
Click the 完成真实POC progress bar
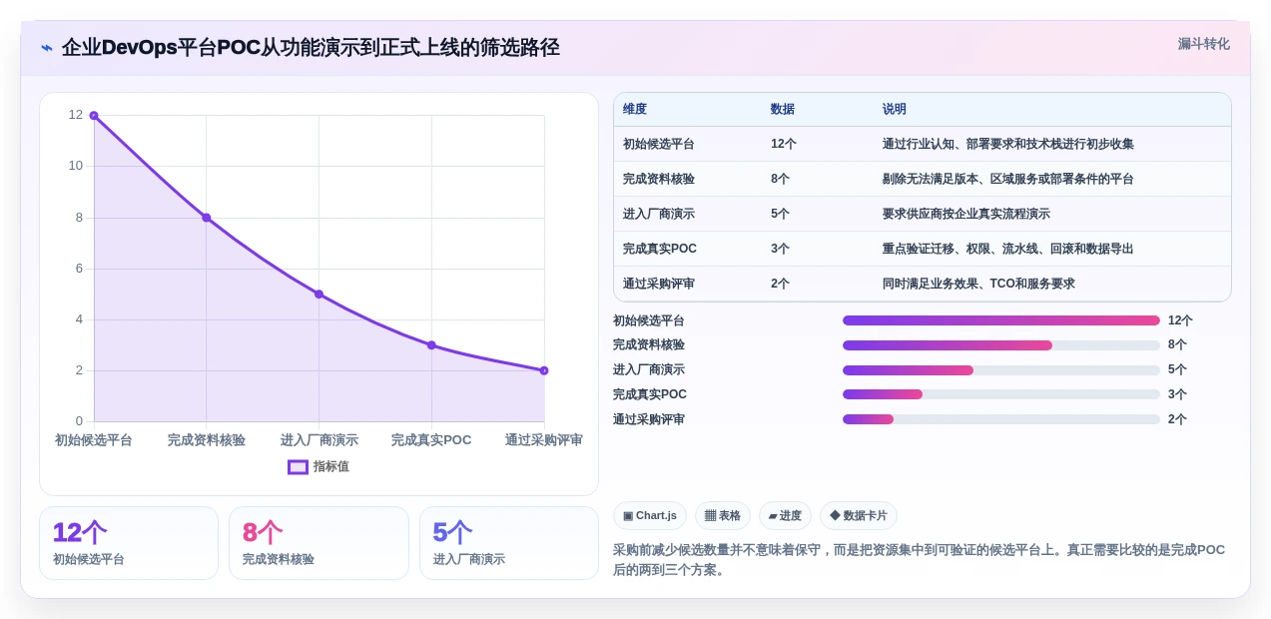[x=1001, y=394]
